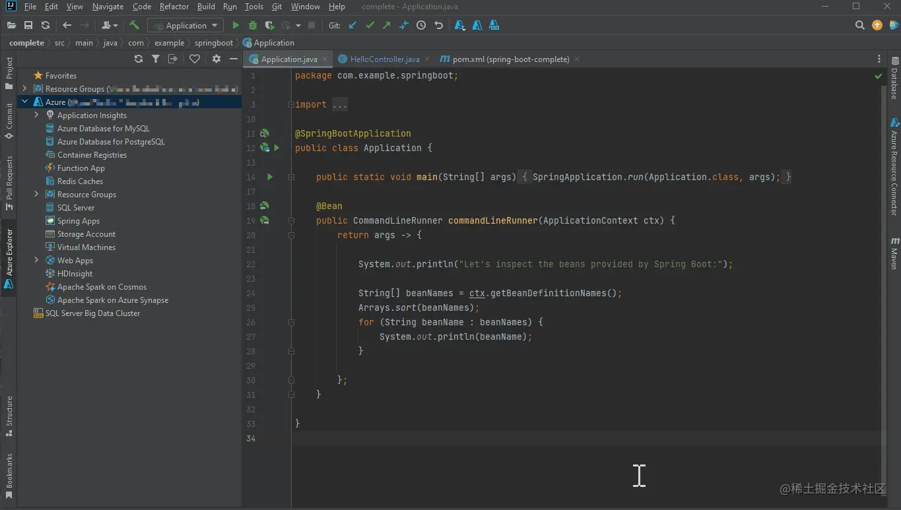Image resolution: width=901 pixels, height=510 pixels.
Task: Open Pull Requests tool window
Action: tap(9, 182)
